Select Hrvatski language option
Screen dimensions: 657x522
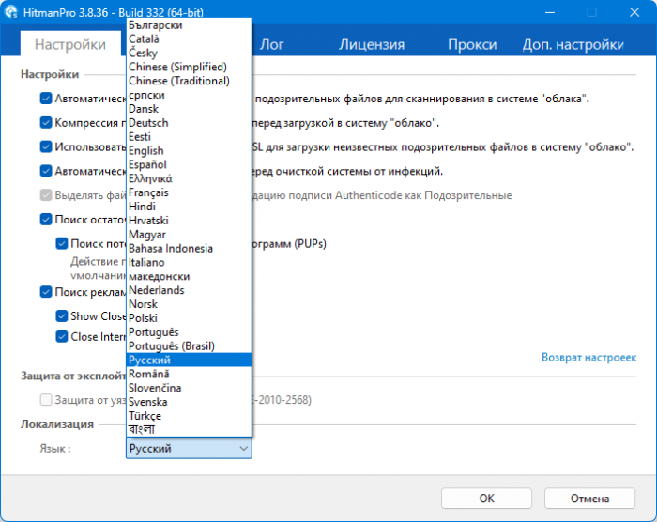click(x=189, y=220)
